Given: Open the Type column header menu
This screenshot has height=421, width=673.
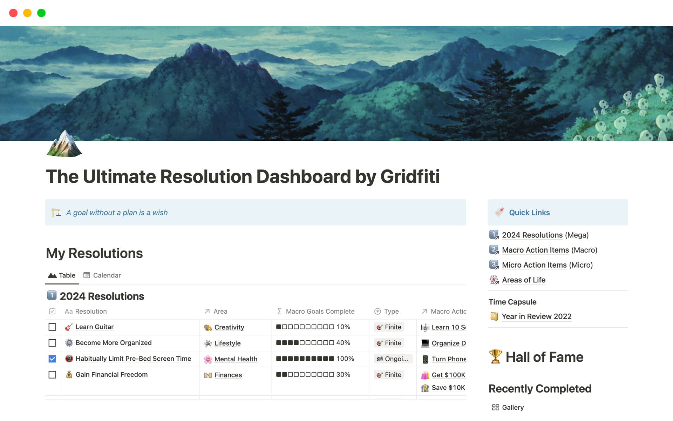Looking at the screenshot, I should 391,311.
